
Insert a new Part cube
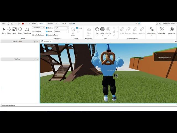coord(97,29)
